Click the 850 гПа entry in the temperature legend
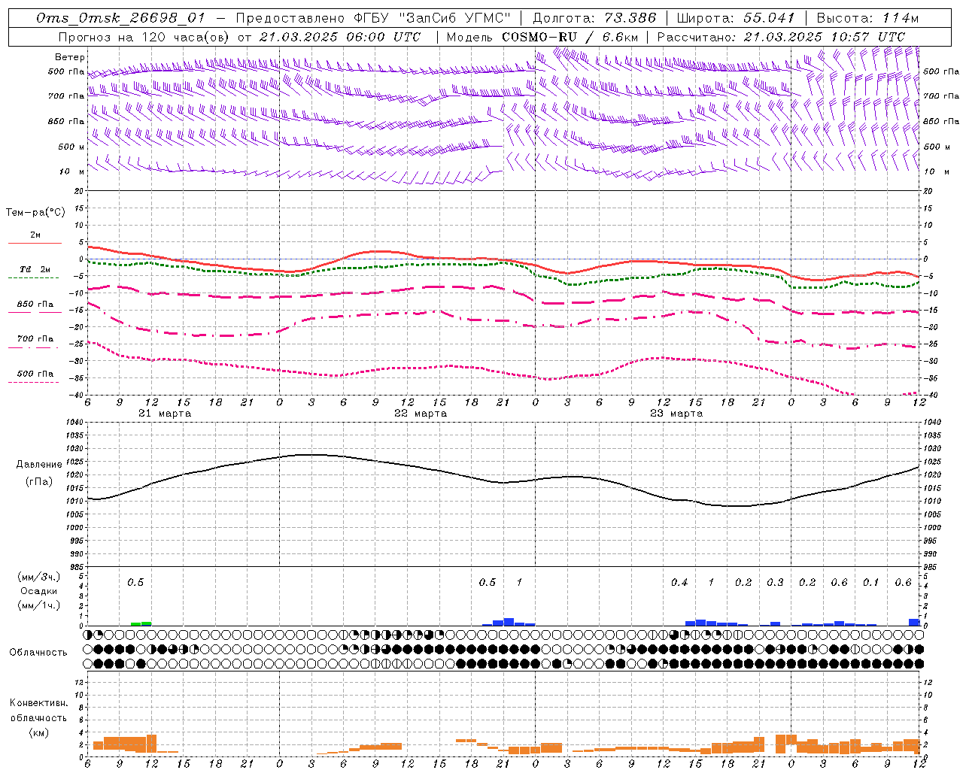Viewport: 963px width, 770px height. 35,305
